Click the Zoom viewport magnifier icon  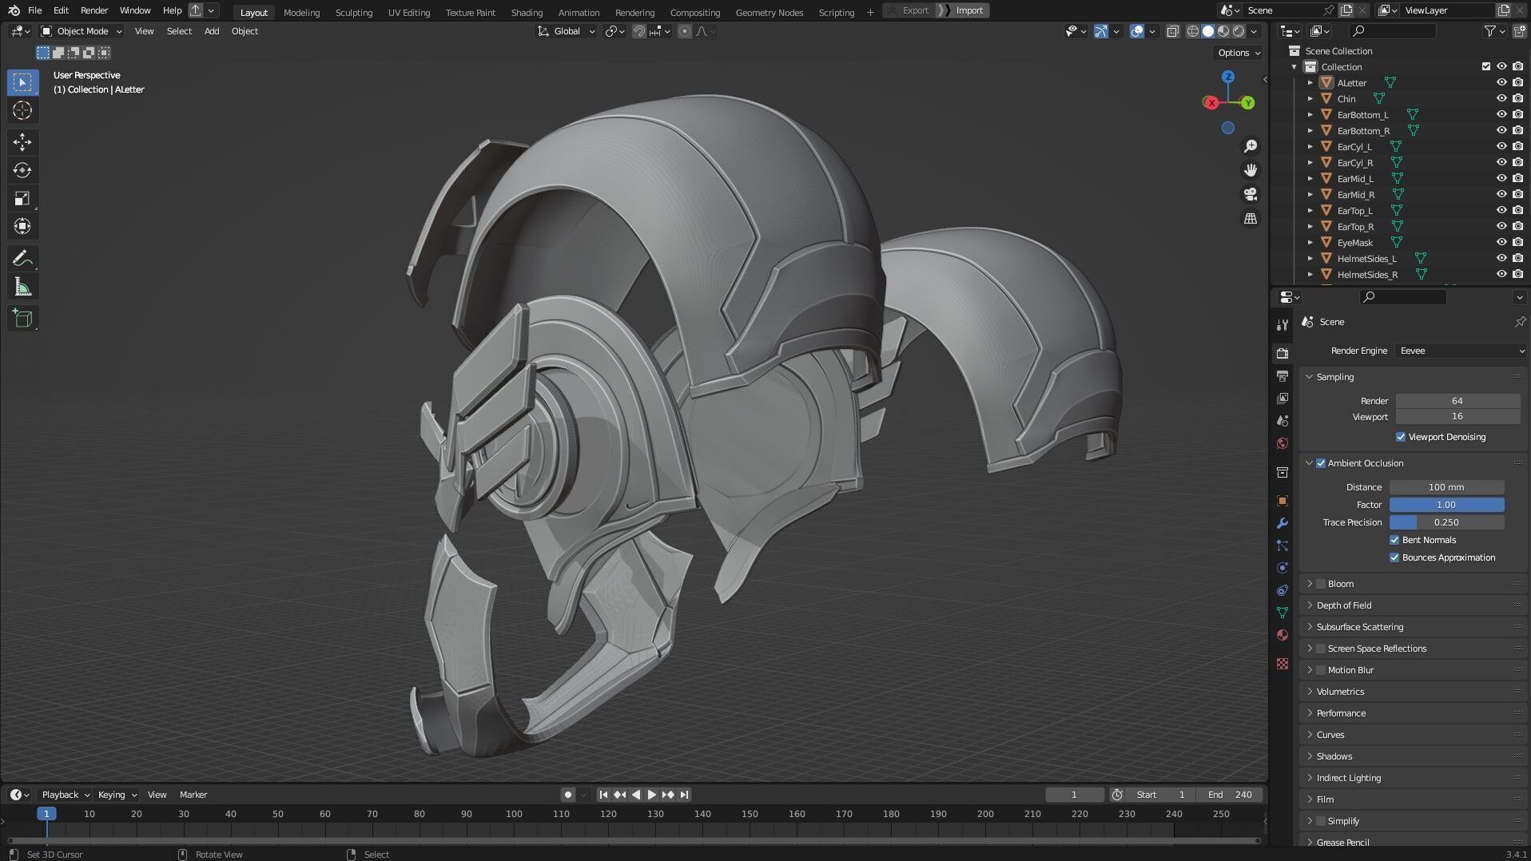(1251, 146)
